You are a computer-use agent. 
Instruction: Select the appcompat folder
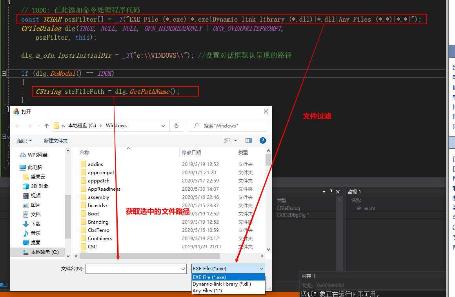(x=97, y=173)
